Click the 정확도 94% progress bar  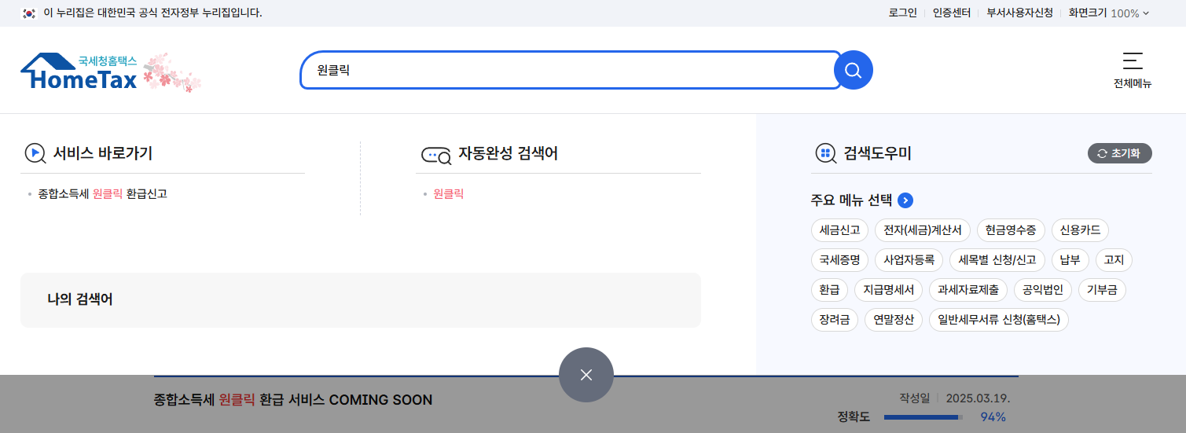(x=923, y=417)
